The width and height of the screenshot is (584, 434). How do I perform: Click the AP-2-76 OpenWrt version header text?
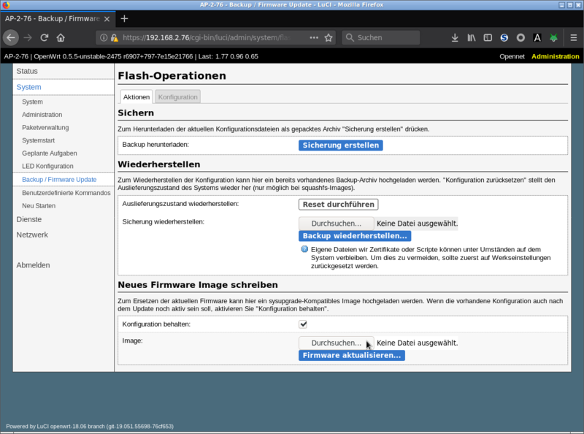point(131,56)
